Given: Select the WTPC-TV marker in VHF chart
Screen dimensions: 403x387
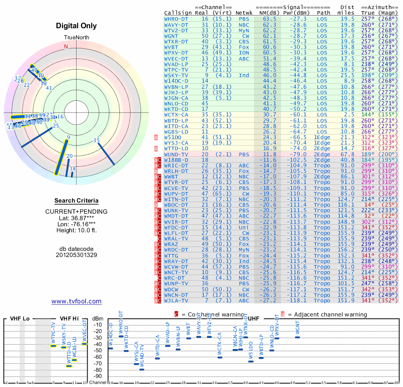Looking at the screenshot, I should pos(53,346).
